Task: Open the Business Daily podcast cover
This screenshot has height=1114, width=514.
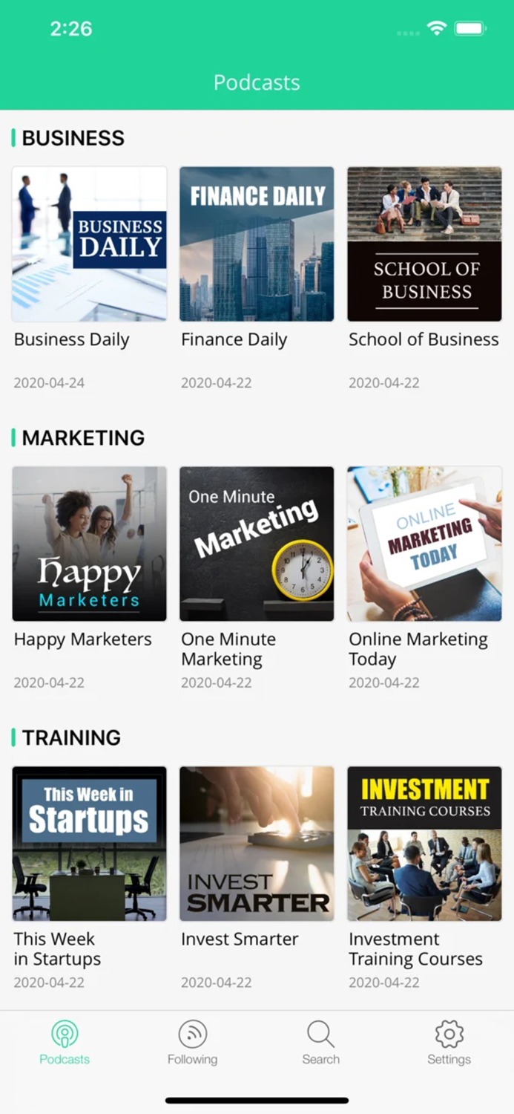Action: pyautogui.click(x=89, y=244)
